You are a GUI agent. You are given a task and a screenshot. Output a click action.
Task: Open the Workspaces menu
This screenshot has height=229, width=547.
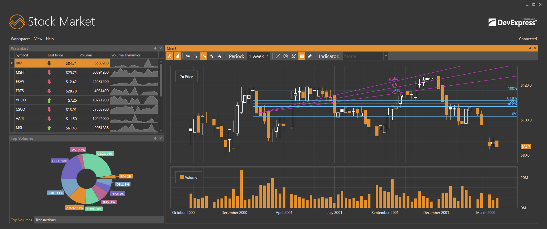coord(20,39)
